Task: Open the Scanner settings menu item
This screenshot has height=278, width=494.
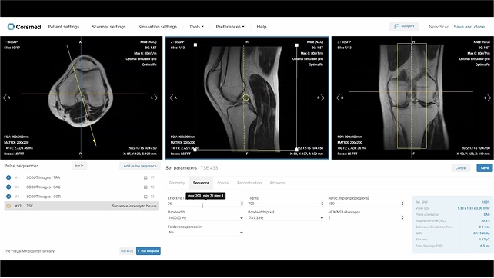Action: 108,27
